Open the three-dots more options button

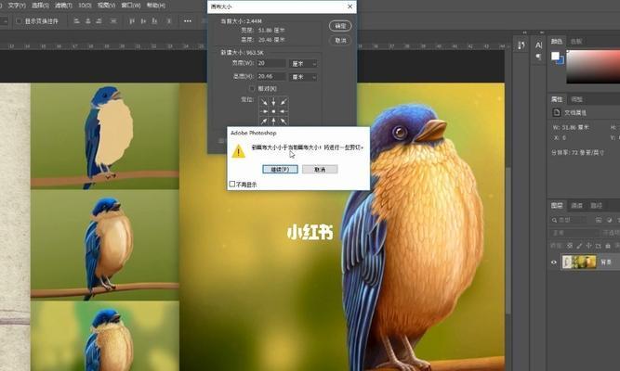(x=188, y=21)
